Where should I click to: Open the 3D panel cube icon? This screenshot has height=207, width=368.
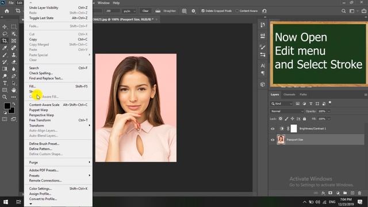pos(263,85)
